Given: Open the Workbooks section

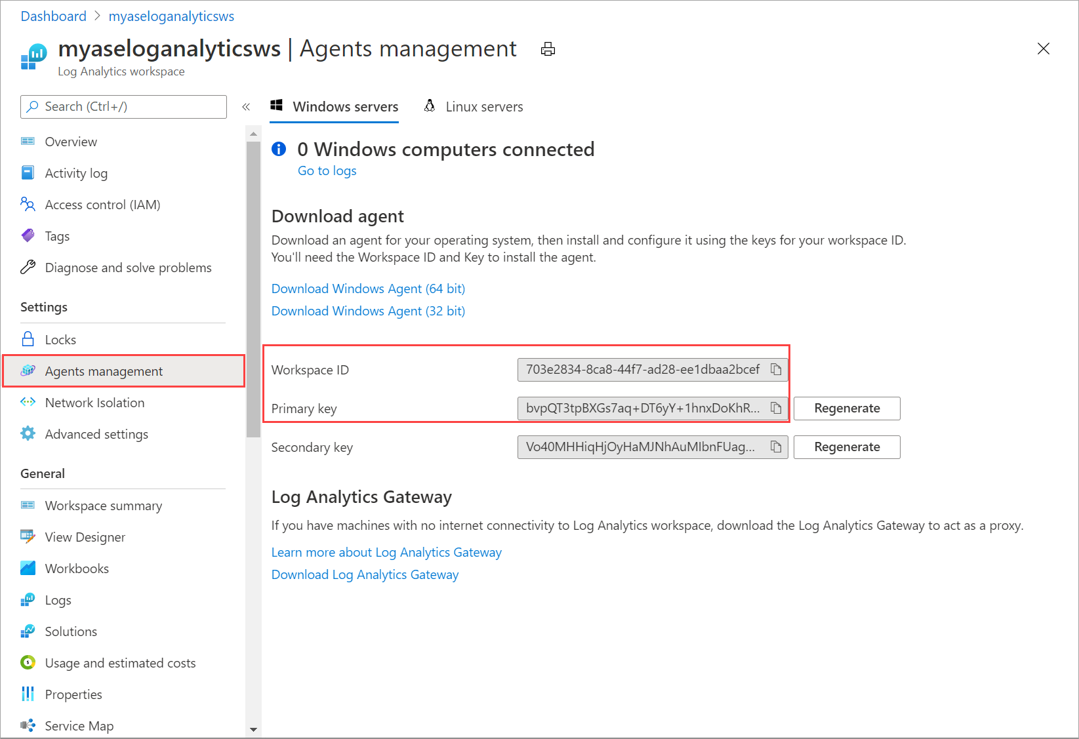Looking at the screenshot, I should 77,568.
